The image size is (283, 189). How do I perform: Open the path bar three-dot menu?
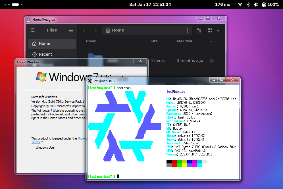click(187, 30)
